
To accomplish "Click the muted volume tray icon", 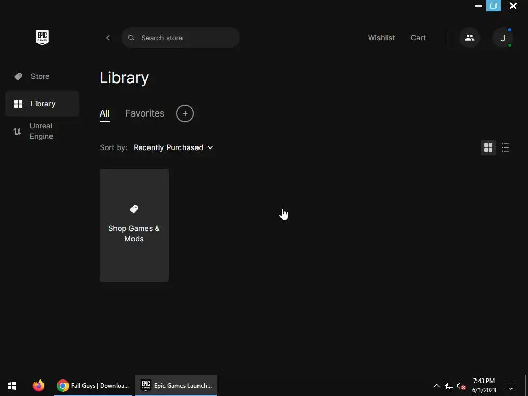I will coord(461,386).
